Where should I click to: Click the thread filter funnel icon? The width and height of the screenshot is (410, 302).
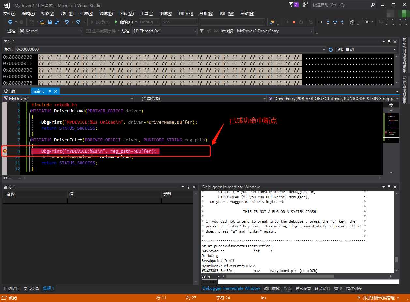202,31
